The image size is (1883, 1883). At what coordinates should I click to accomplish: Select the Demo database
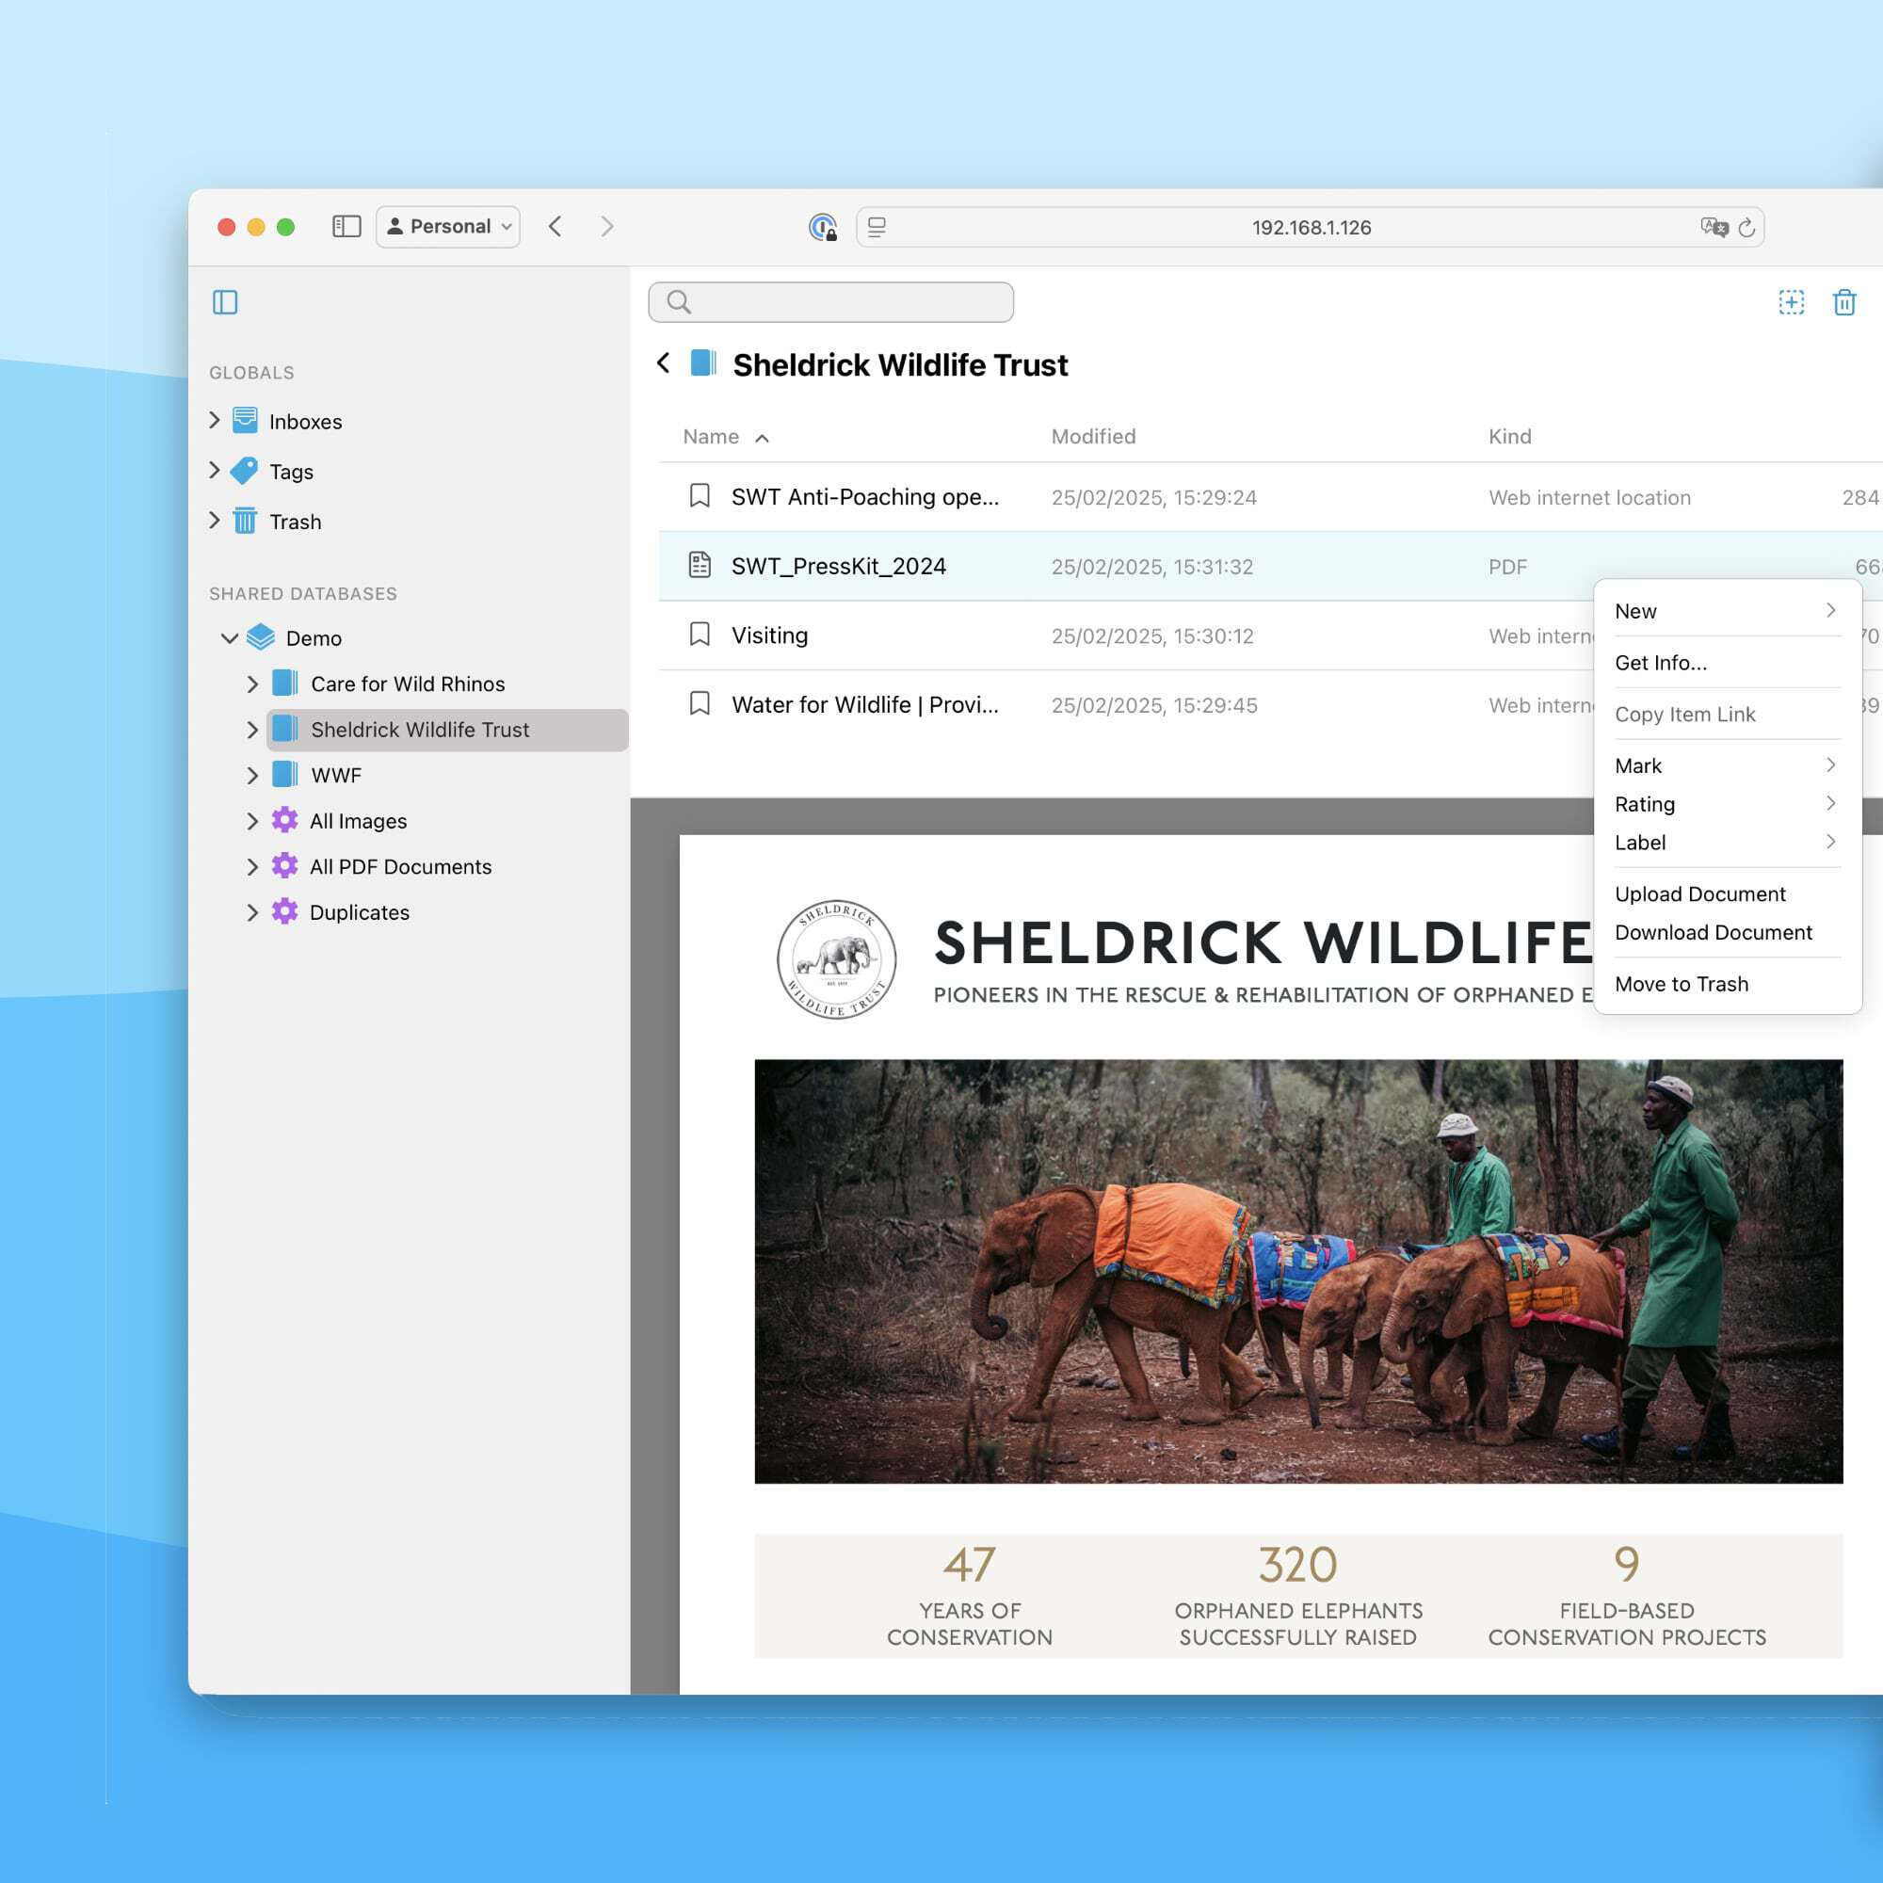[x=314, y=638]
